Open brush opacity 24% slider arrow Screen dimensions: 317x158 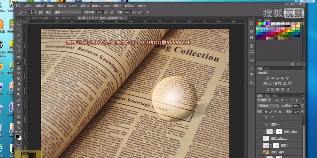coord(106,12)
